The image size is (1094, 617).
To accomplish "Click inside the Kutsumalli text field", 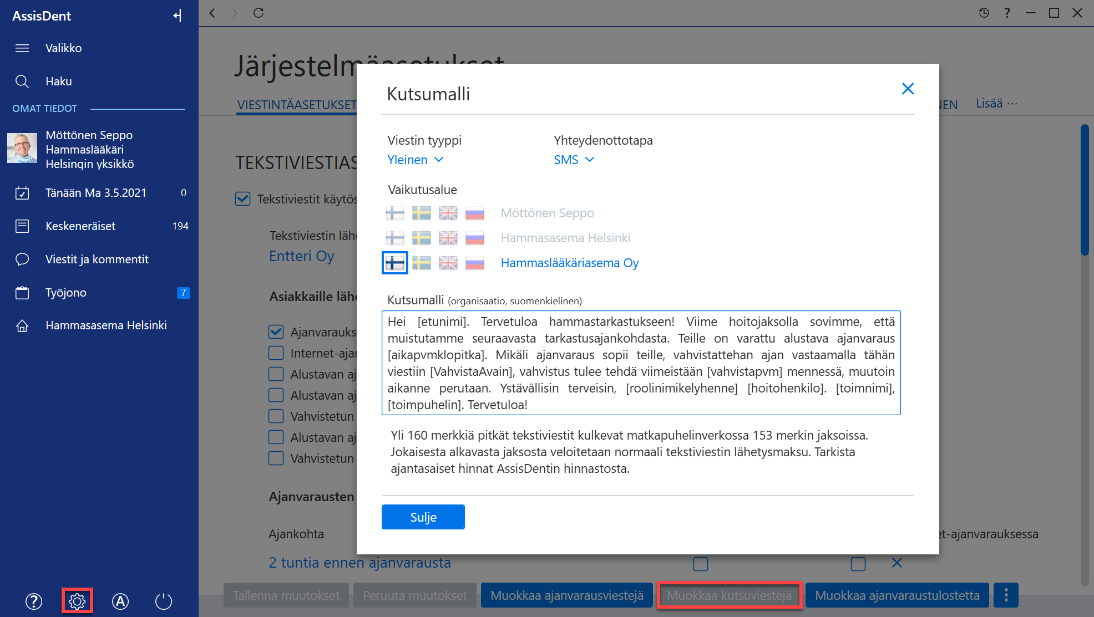I will 641,363.
